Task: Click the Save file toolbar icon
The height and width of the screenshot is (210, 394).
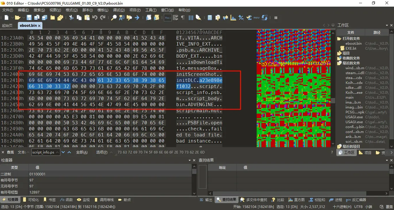Action: (29, 18)
